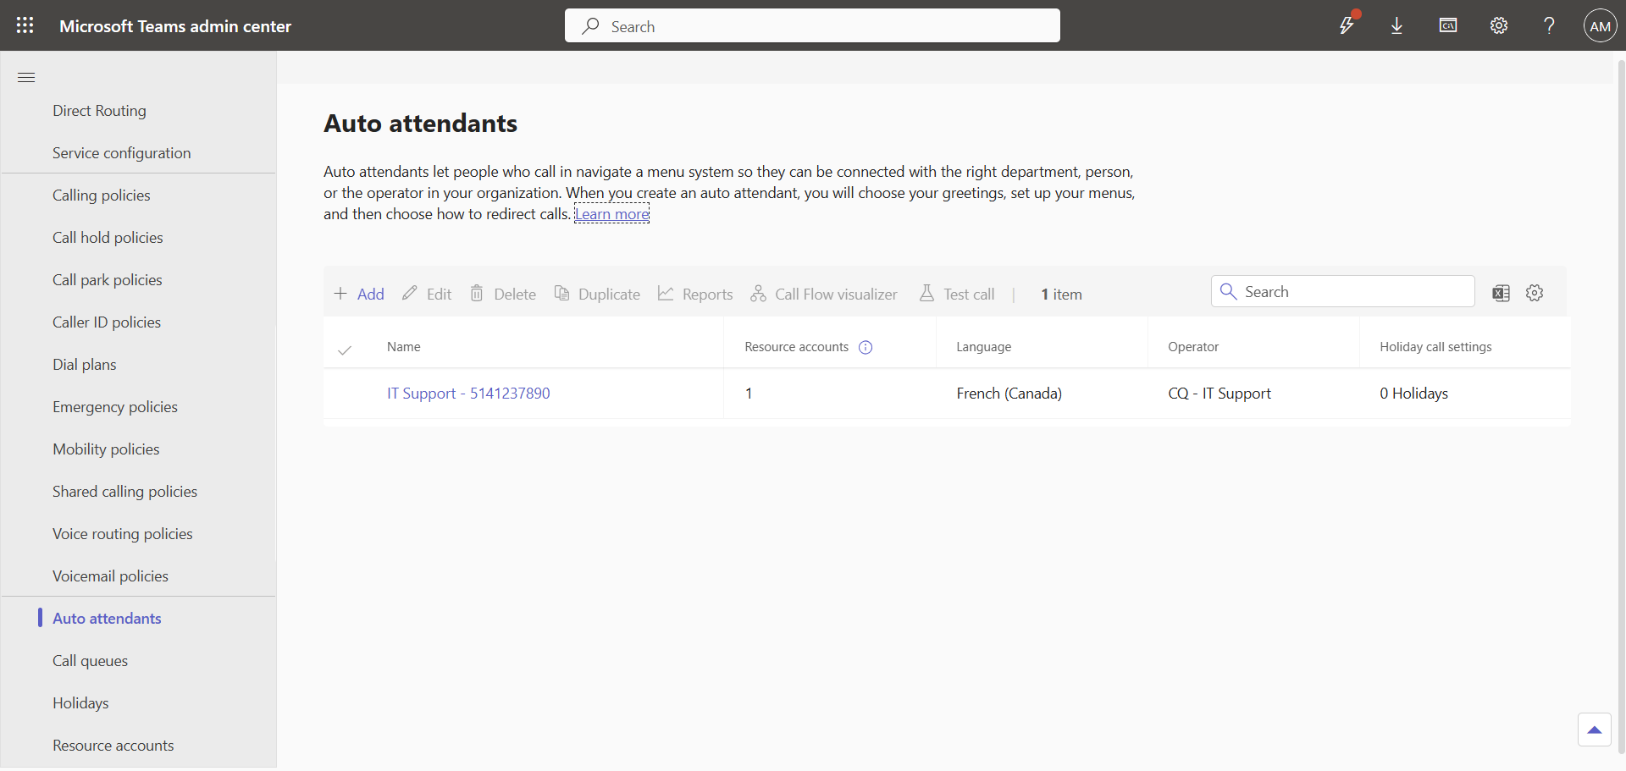Sort by the Language column header

point(984,347)
